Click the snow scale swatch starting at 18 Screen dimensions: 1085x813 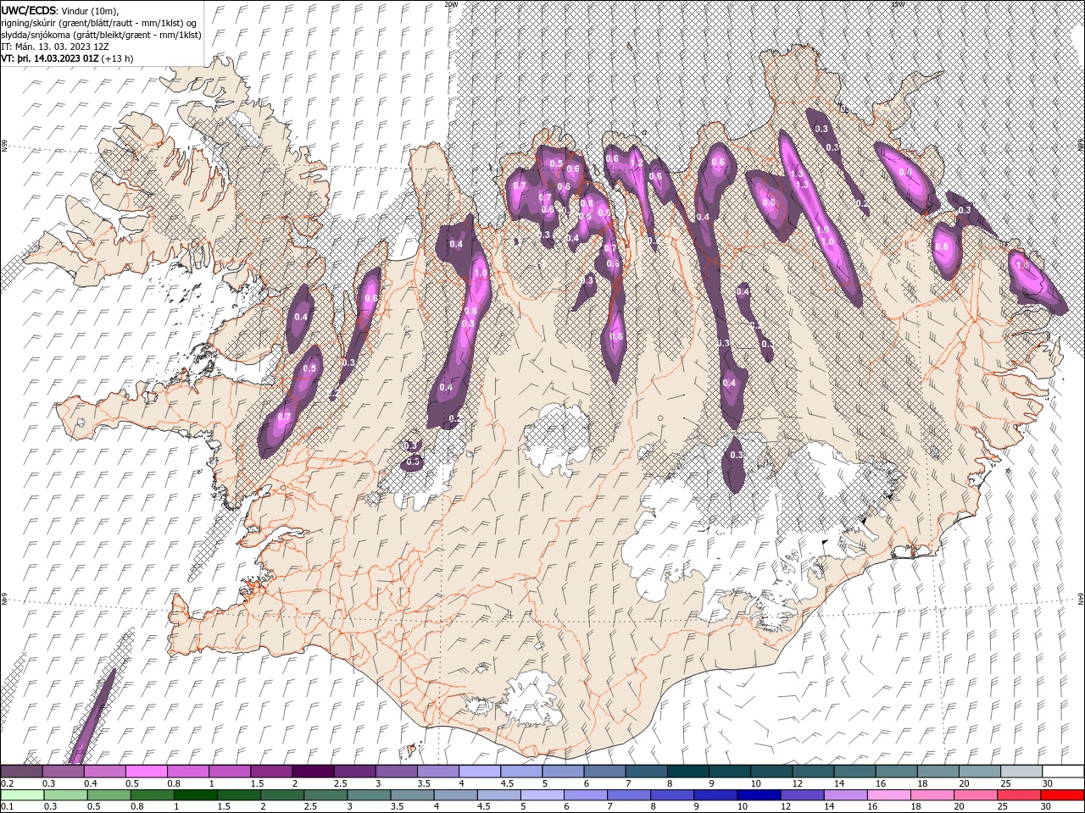click(938, 772)
